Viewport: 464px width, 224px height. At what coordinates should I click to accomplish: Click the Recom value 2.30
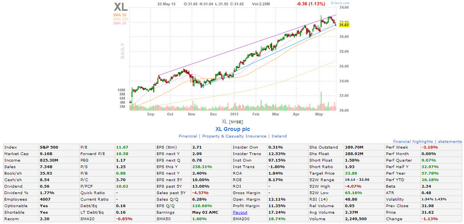point(44,219)
